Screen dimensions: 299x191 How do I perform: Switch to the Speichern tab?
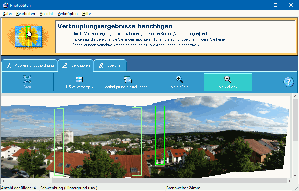click(111, 65)
